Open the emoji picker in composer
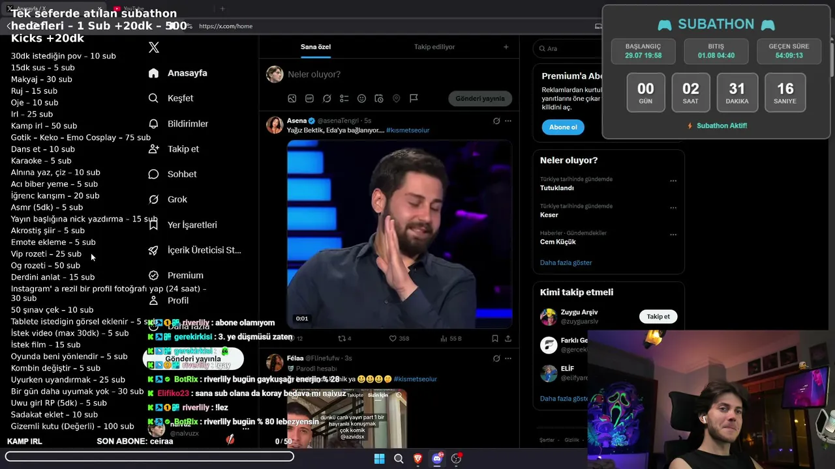 tap(361, 98)
